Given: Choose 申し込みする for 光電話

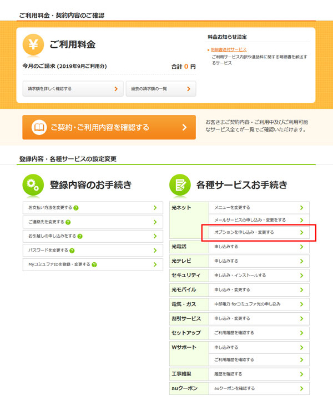Looking at the screenshot, I should (x=259, y=247).
